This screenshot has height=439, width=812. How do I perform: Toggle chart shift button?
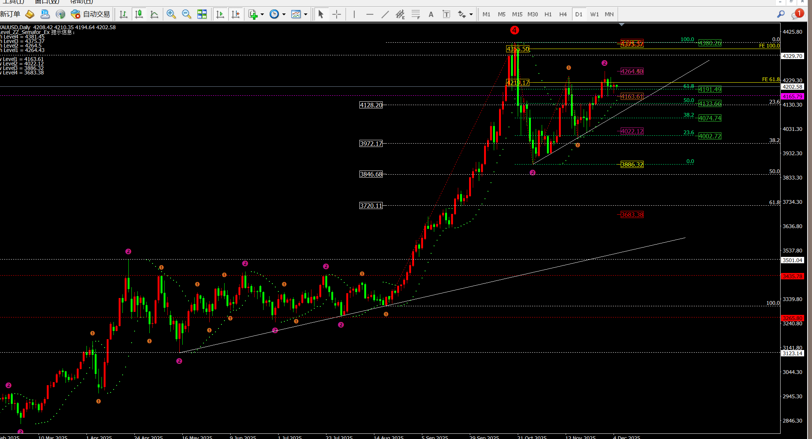pos(235,14)
